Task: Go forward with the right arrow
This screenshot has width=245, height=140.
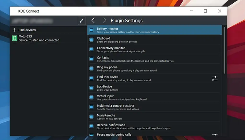Action: click(x=104, y=20)
